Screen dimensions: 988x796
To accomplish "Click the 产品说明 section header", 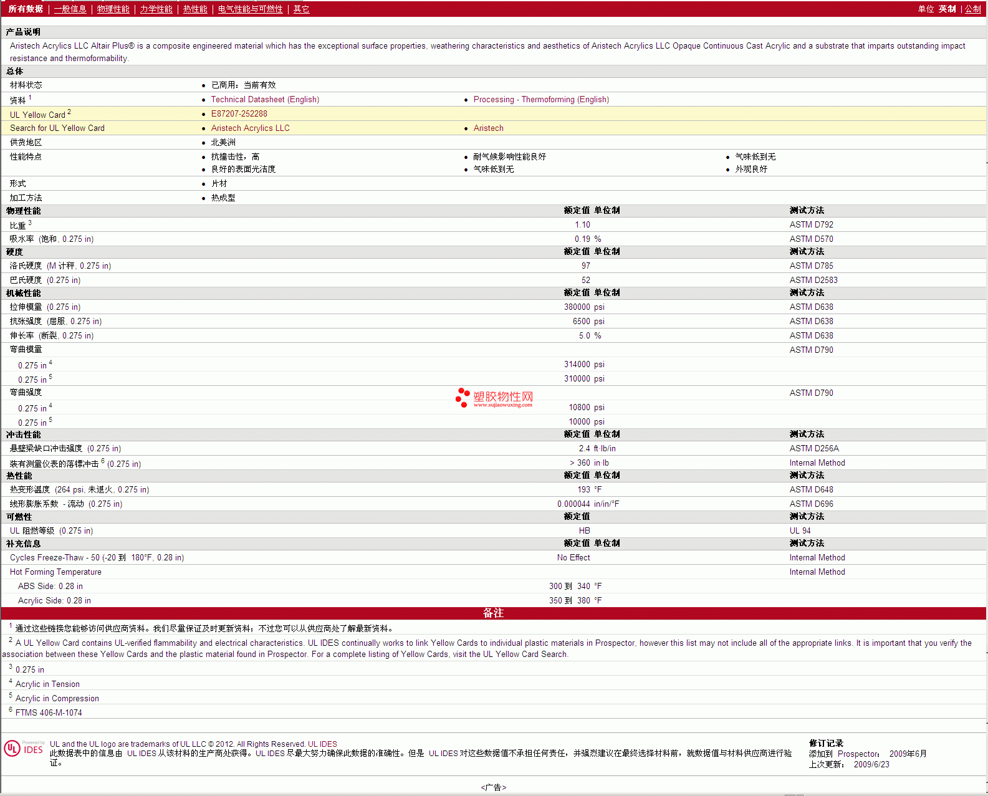I will point(23,32).
